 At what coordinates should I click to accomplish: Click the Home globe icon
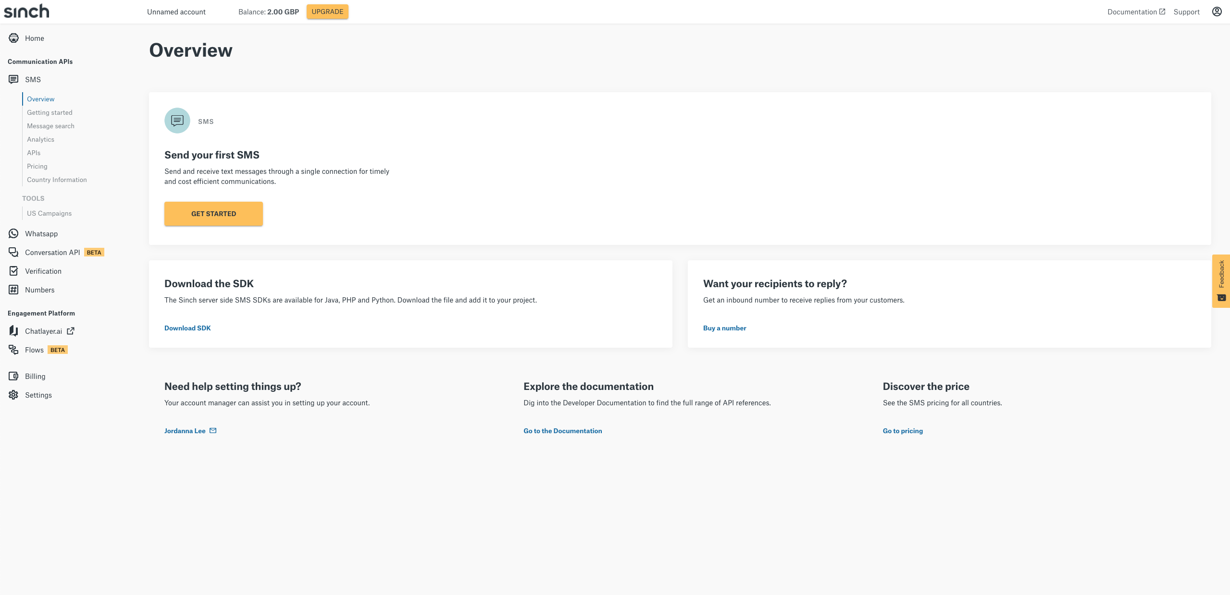[x=13, y=38]
